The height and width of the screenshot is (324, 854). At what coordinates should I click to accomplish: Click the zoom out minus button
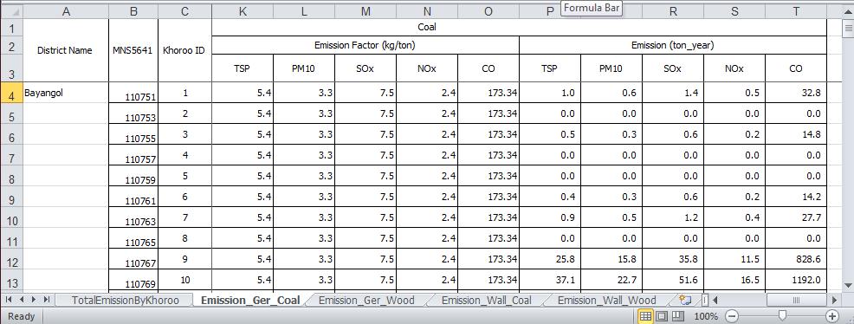tap(733, 316)
